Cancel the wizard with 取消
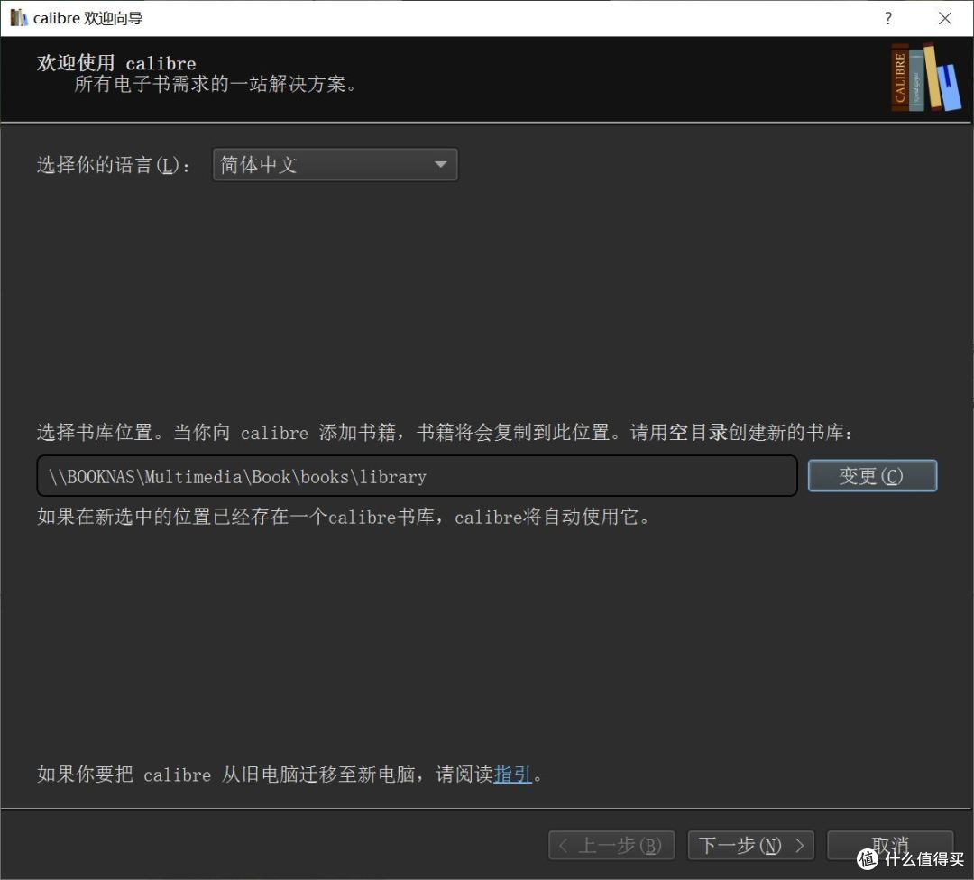 pos(889,845)
